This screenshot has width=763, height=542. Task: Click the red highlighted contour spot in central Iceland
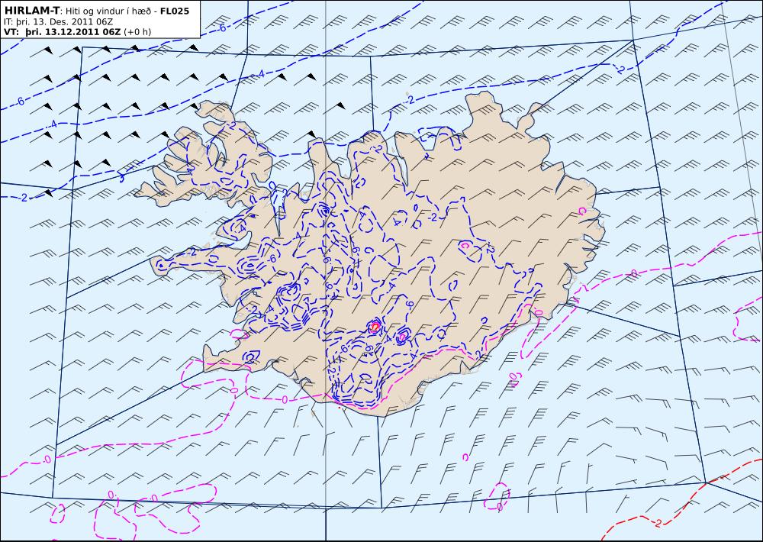pyautogui.click(x=375, y=326)
